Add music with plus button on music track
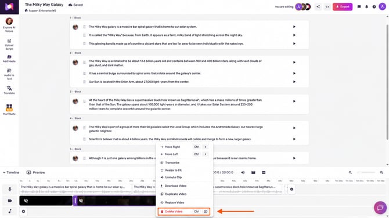 point(23,211)
